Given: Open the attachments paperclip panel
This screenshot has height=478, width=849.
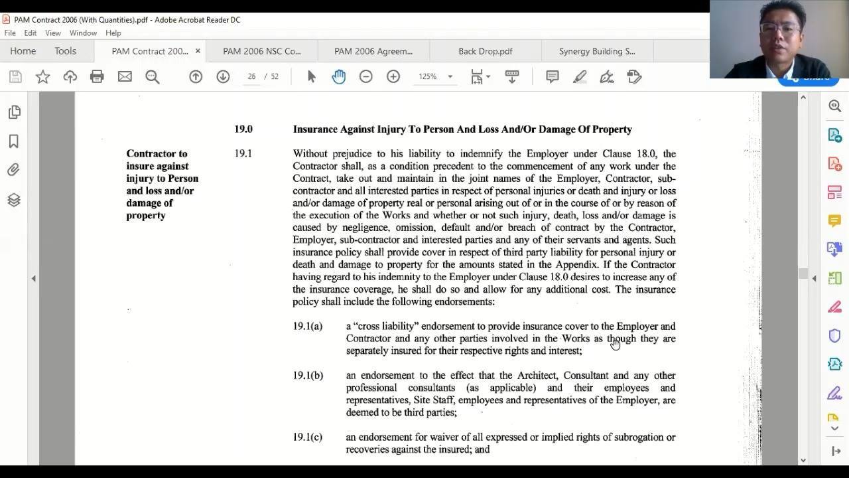Looking at the screenshot, I should click(x=14, y=171).
